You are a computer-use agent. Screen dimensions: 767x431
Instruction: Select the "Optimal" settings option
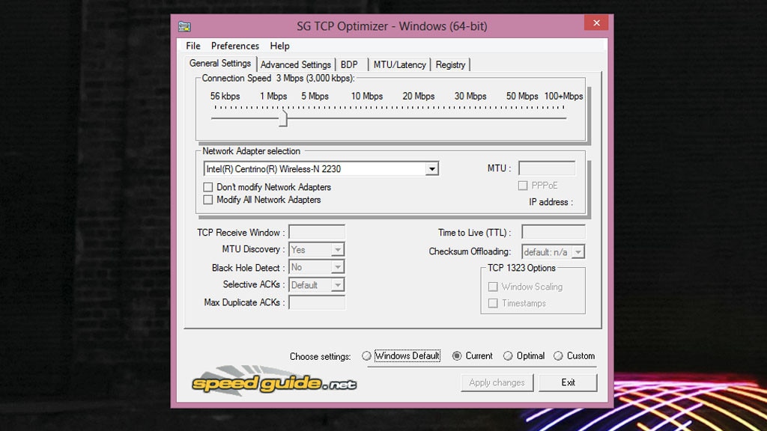[506, 356]
